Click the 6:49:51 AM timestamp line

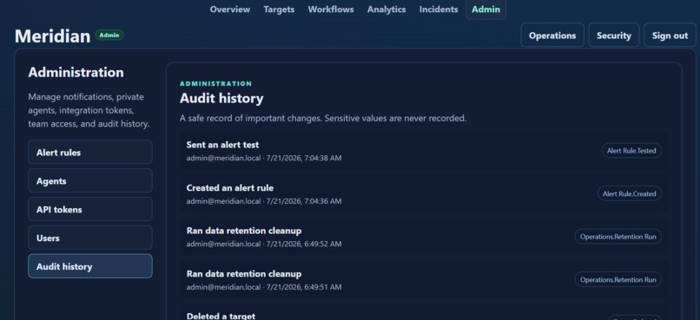pos(264,287)
